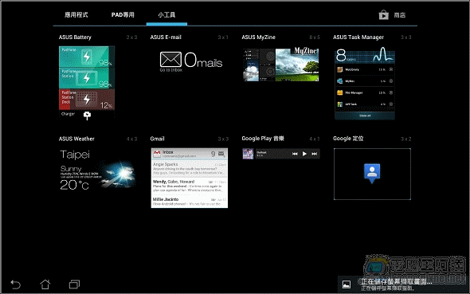The image size is (470, 294).
Task: Click the Close all button in Task Manager widget
Action: pyautogui.click(x=365, y=116)
